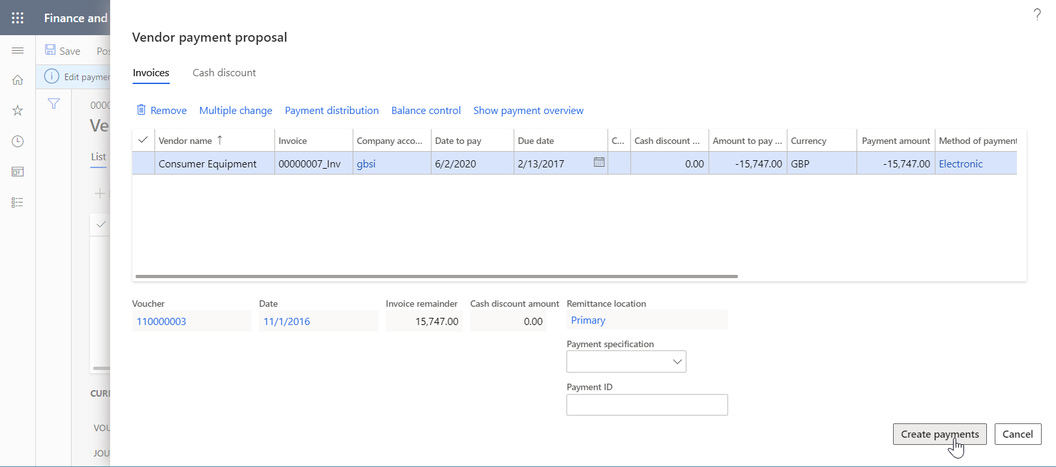Select the List tab in background page
1056x467 pixels.
coord(98,157)
